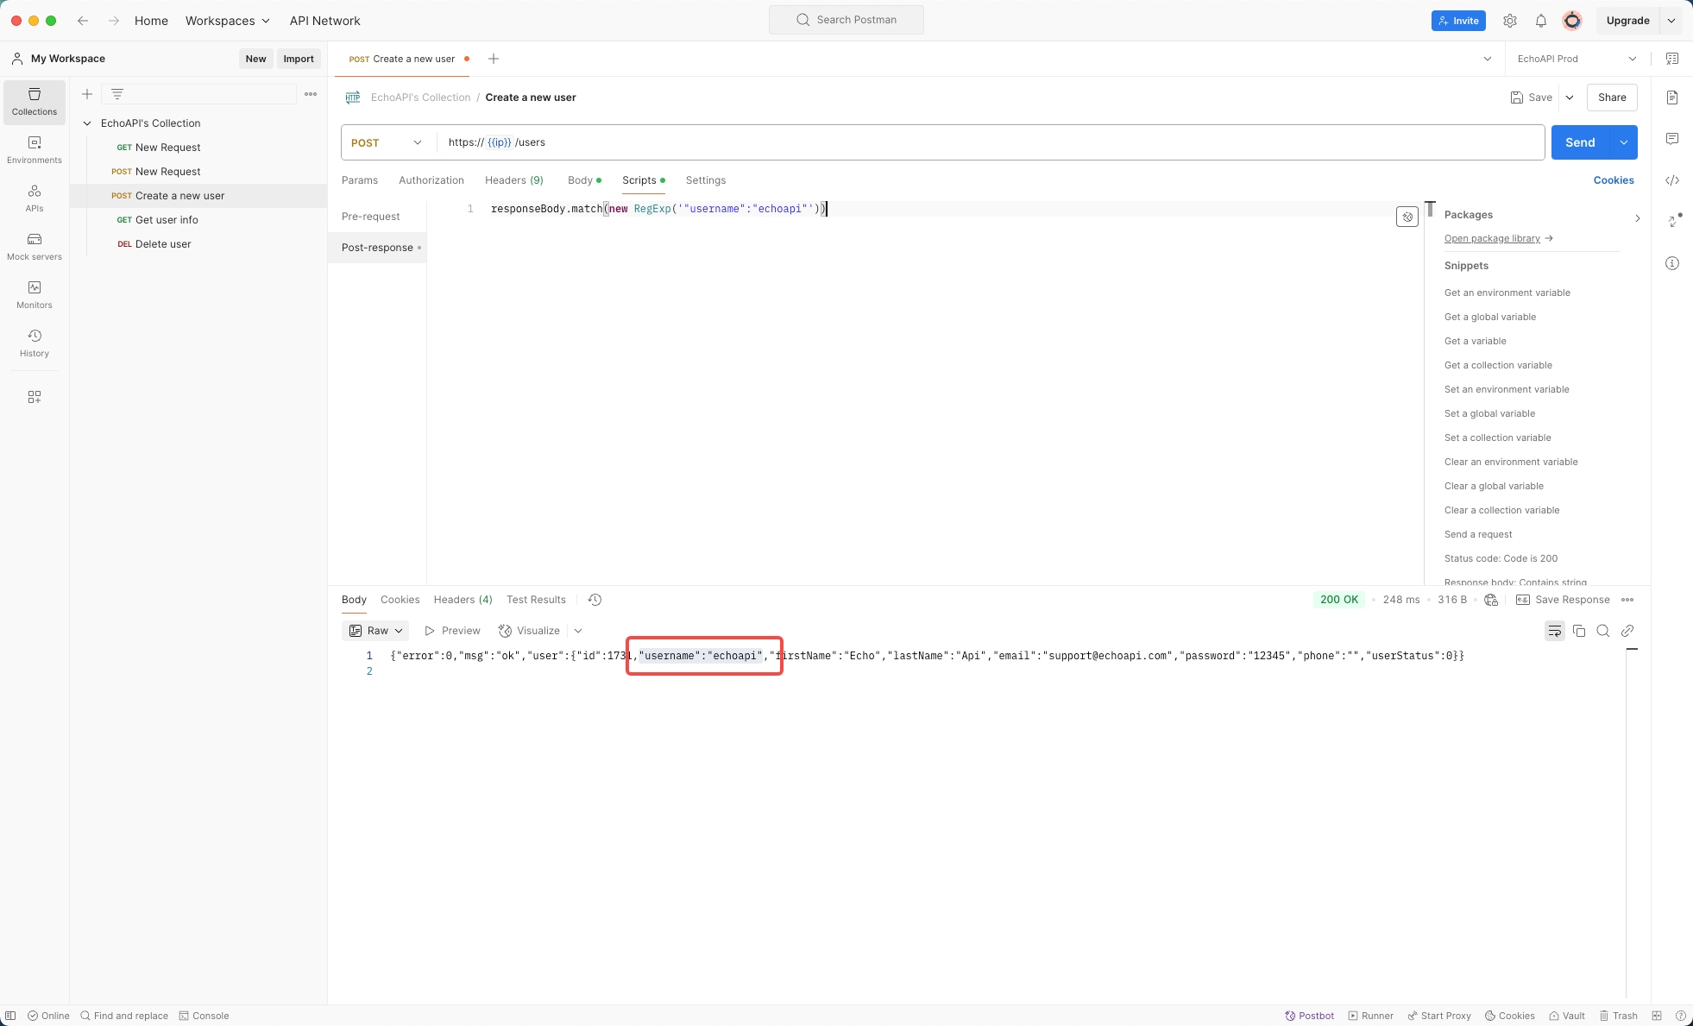The image size is (1693, 1026).
Task: Open the Environments sidebar panel
Action: pyautogui.click(x=35, y=150)
